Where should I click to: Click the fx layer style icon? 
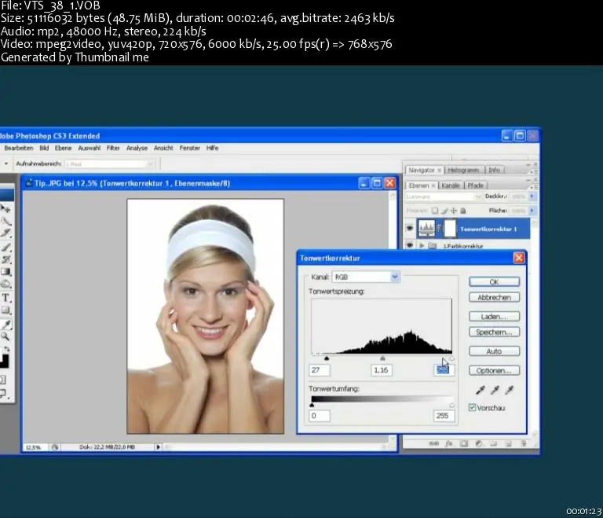pyautogui.click(x=449, y=443)
